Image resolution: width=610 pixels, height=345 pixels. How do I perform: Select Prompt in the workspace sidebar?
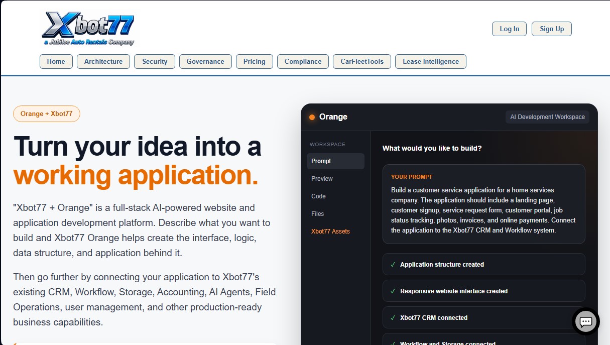pos(335,161)
